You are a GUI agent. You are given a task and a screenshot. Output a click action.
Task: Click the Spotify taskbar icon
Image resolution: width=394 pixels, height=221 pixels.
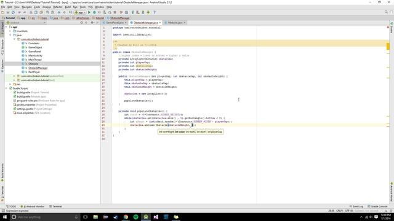click(135, 217)
